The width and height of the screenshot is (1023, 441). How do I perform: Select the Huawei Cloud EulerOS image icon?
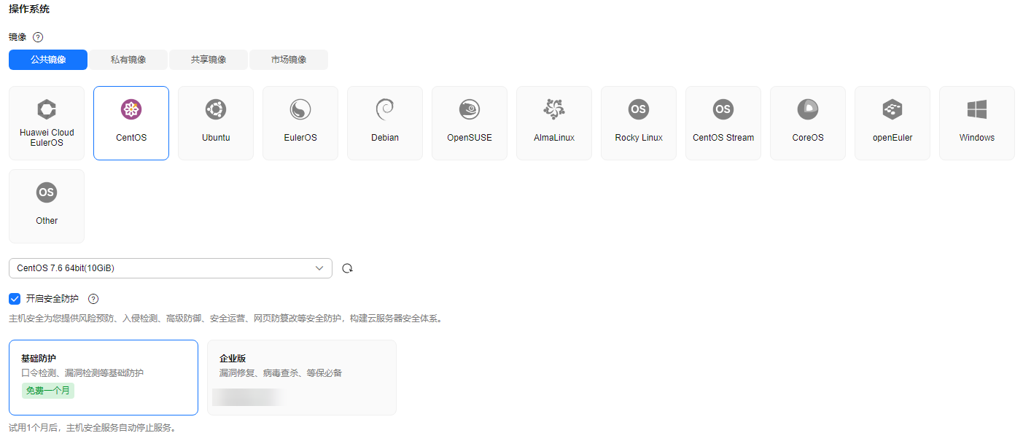coord(47,110)
